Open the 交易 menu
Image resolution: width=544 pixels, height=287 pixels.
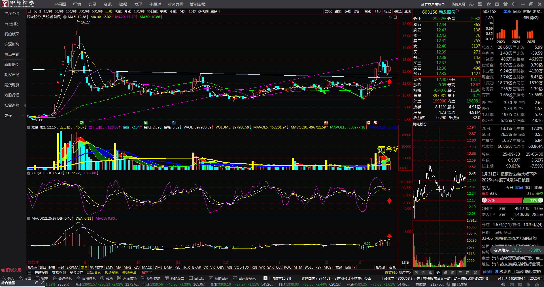pyautogui.click(x=92, y=4)
